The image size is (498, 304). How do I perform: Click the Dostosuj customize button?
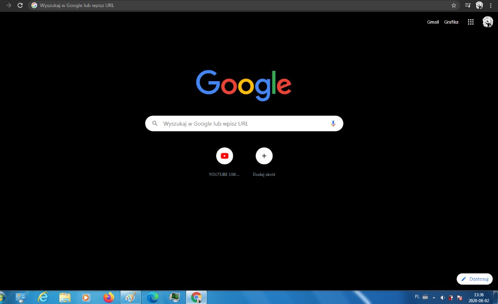click(475, 279)
